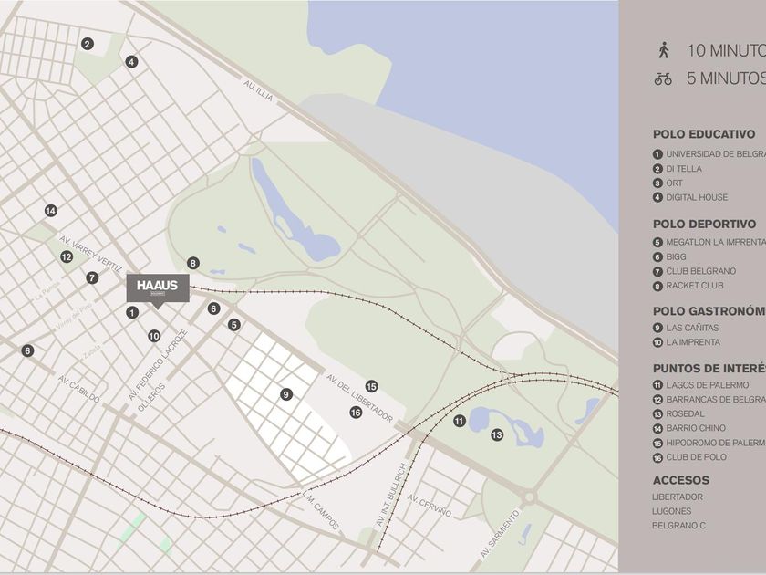Select the BIGG legend entry
The width and height of the screenshot is (766, 575).
(x=669, y=256)
